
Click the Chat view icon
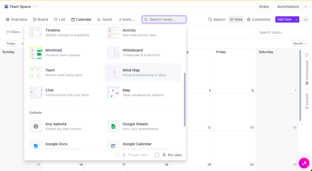pyautogui.click(x=36, y=92)
